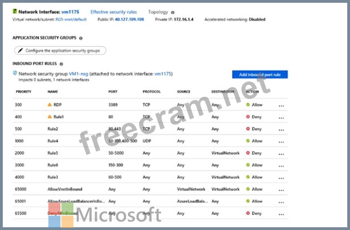Click the Rule1 warning triangle icon
350x230 pixels.
coord(49,117)
